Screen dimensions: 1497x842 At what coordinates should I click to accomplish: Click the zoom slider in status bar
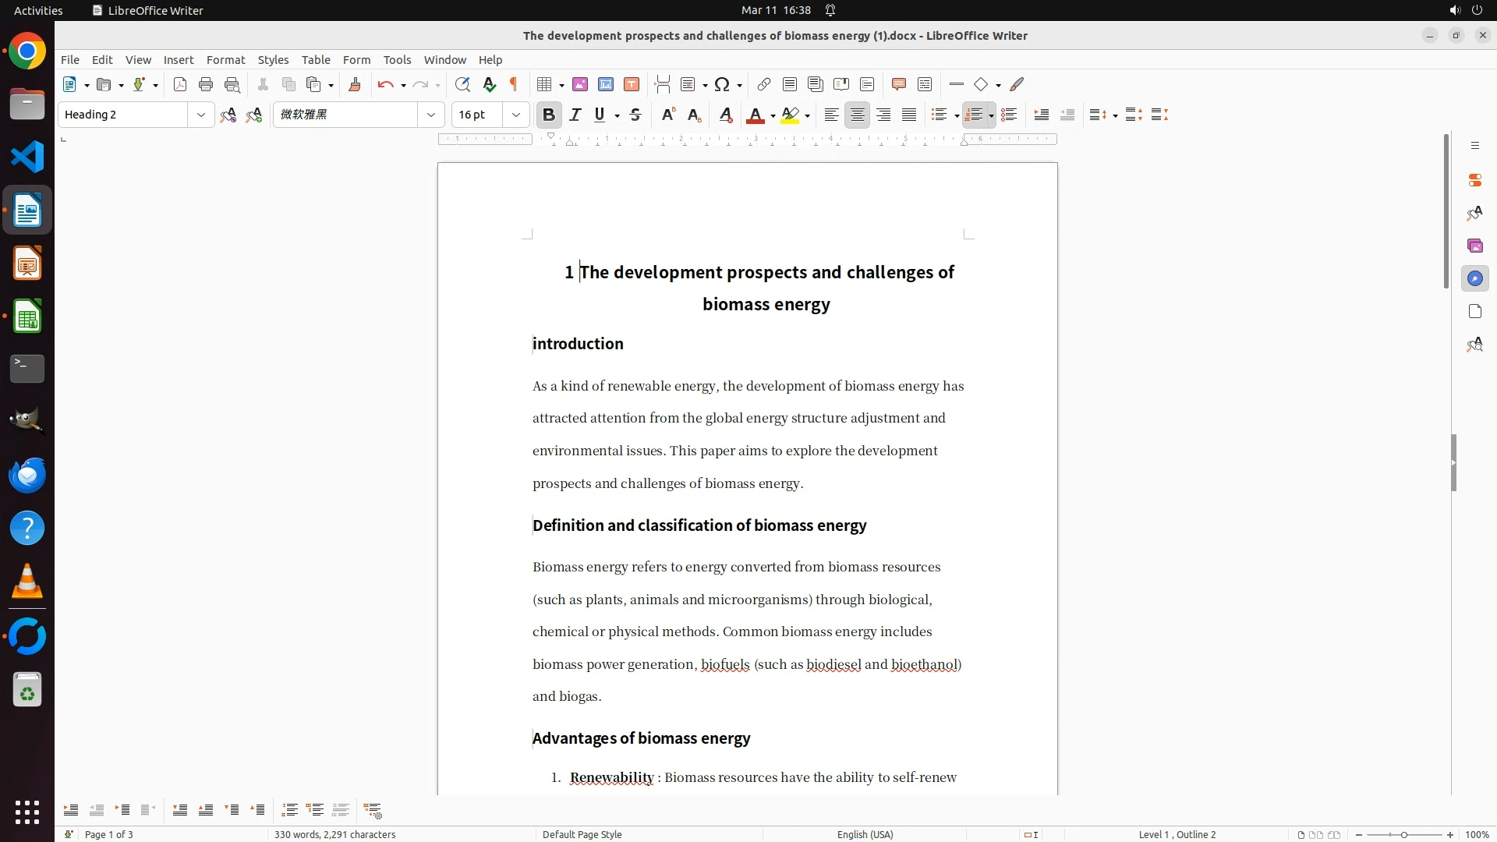[1403, 834]
